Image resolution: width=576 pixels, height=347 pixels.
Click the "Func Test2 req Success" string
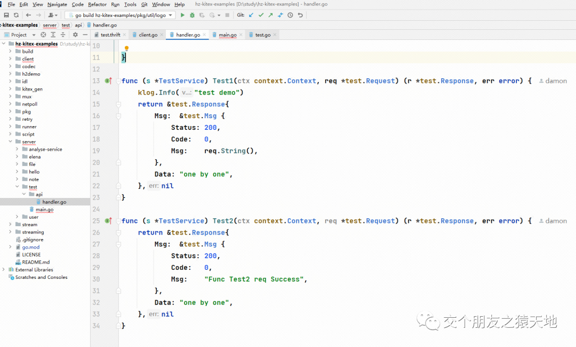tap(254, 279)
